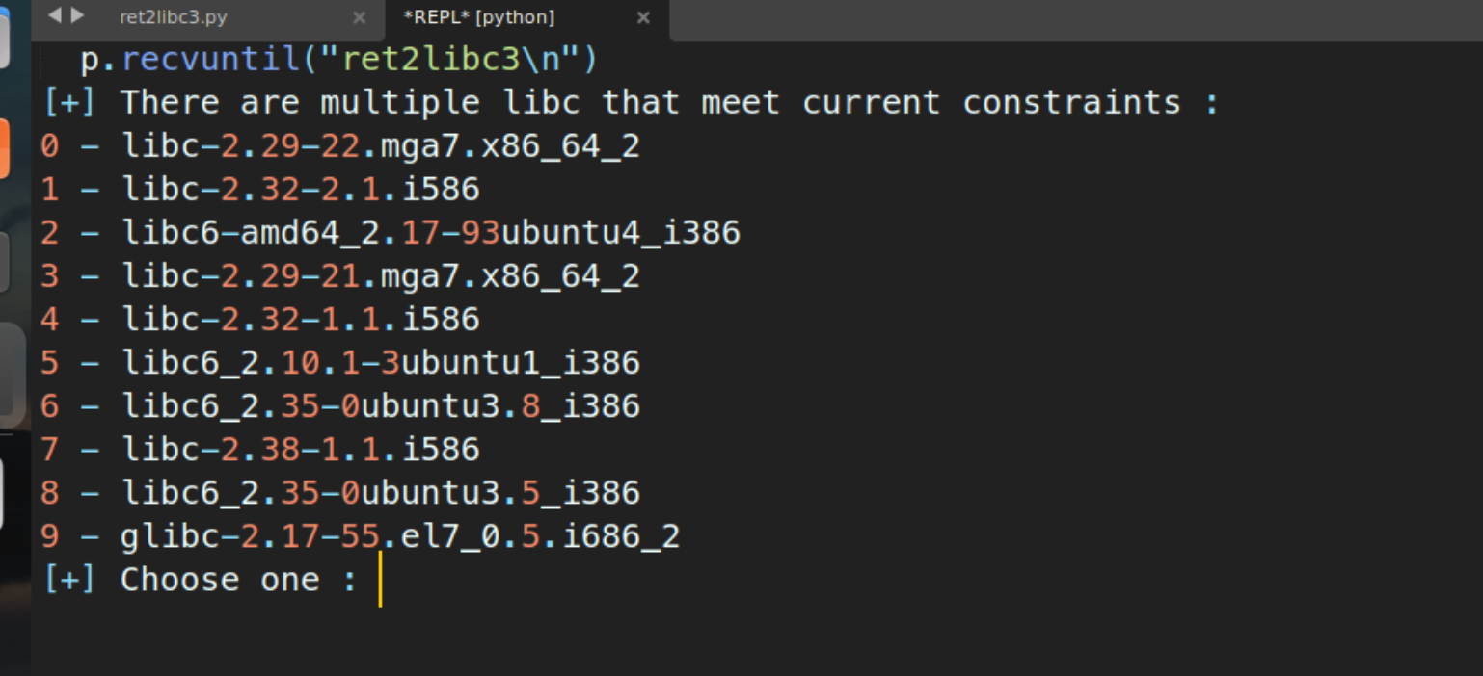This screenshot has height=676, width=1483.
Task: Click the previous tab arrow
Action: (x=53, y=15)
